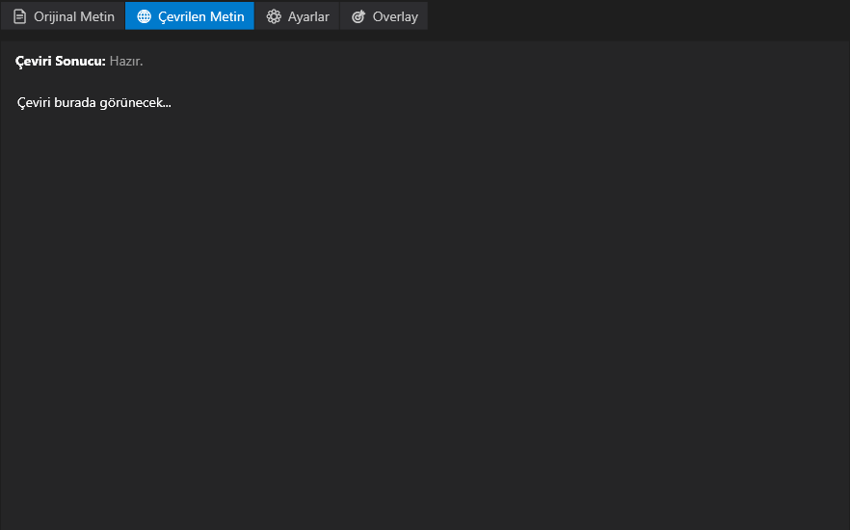Click the target icon beside Overlay
This screenshot has width=850, height=530.
(x=359, y=16)
